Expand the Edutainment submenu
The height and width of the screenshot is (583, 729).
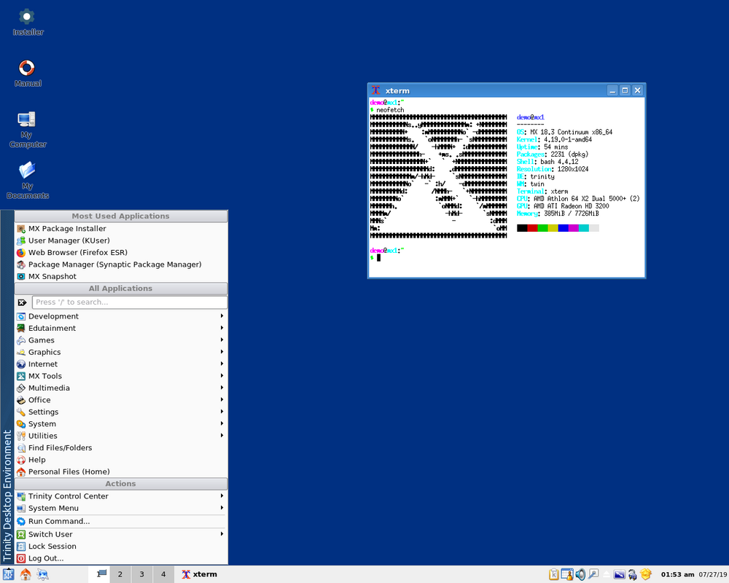point(121,328)
